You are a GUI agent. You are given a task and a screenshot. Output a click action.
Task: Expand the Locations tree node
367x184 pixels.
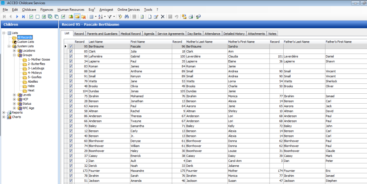(14, 51)
